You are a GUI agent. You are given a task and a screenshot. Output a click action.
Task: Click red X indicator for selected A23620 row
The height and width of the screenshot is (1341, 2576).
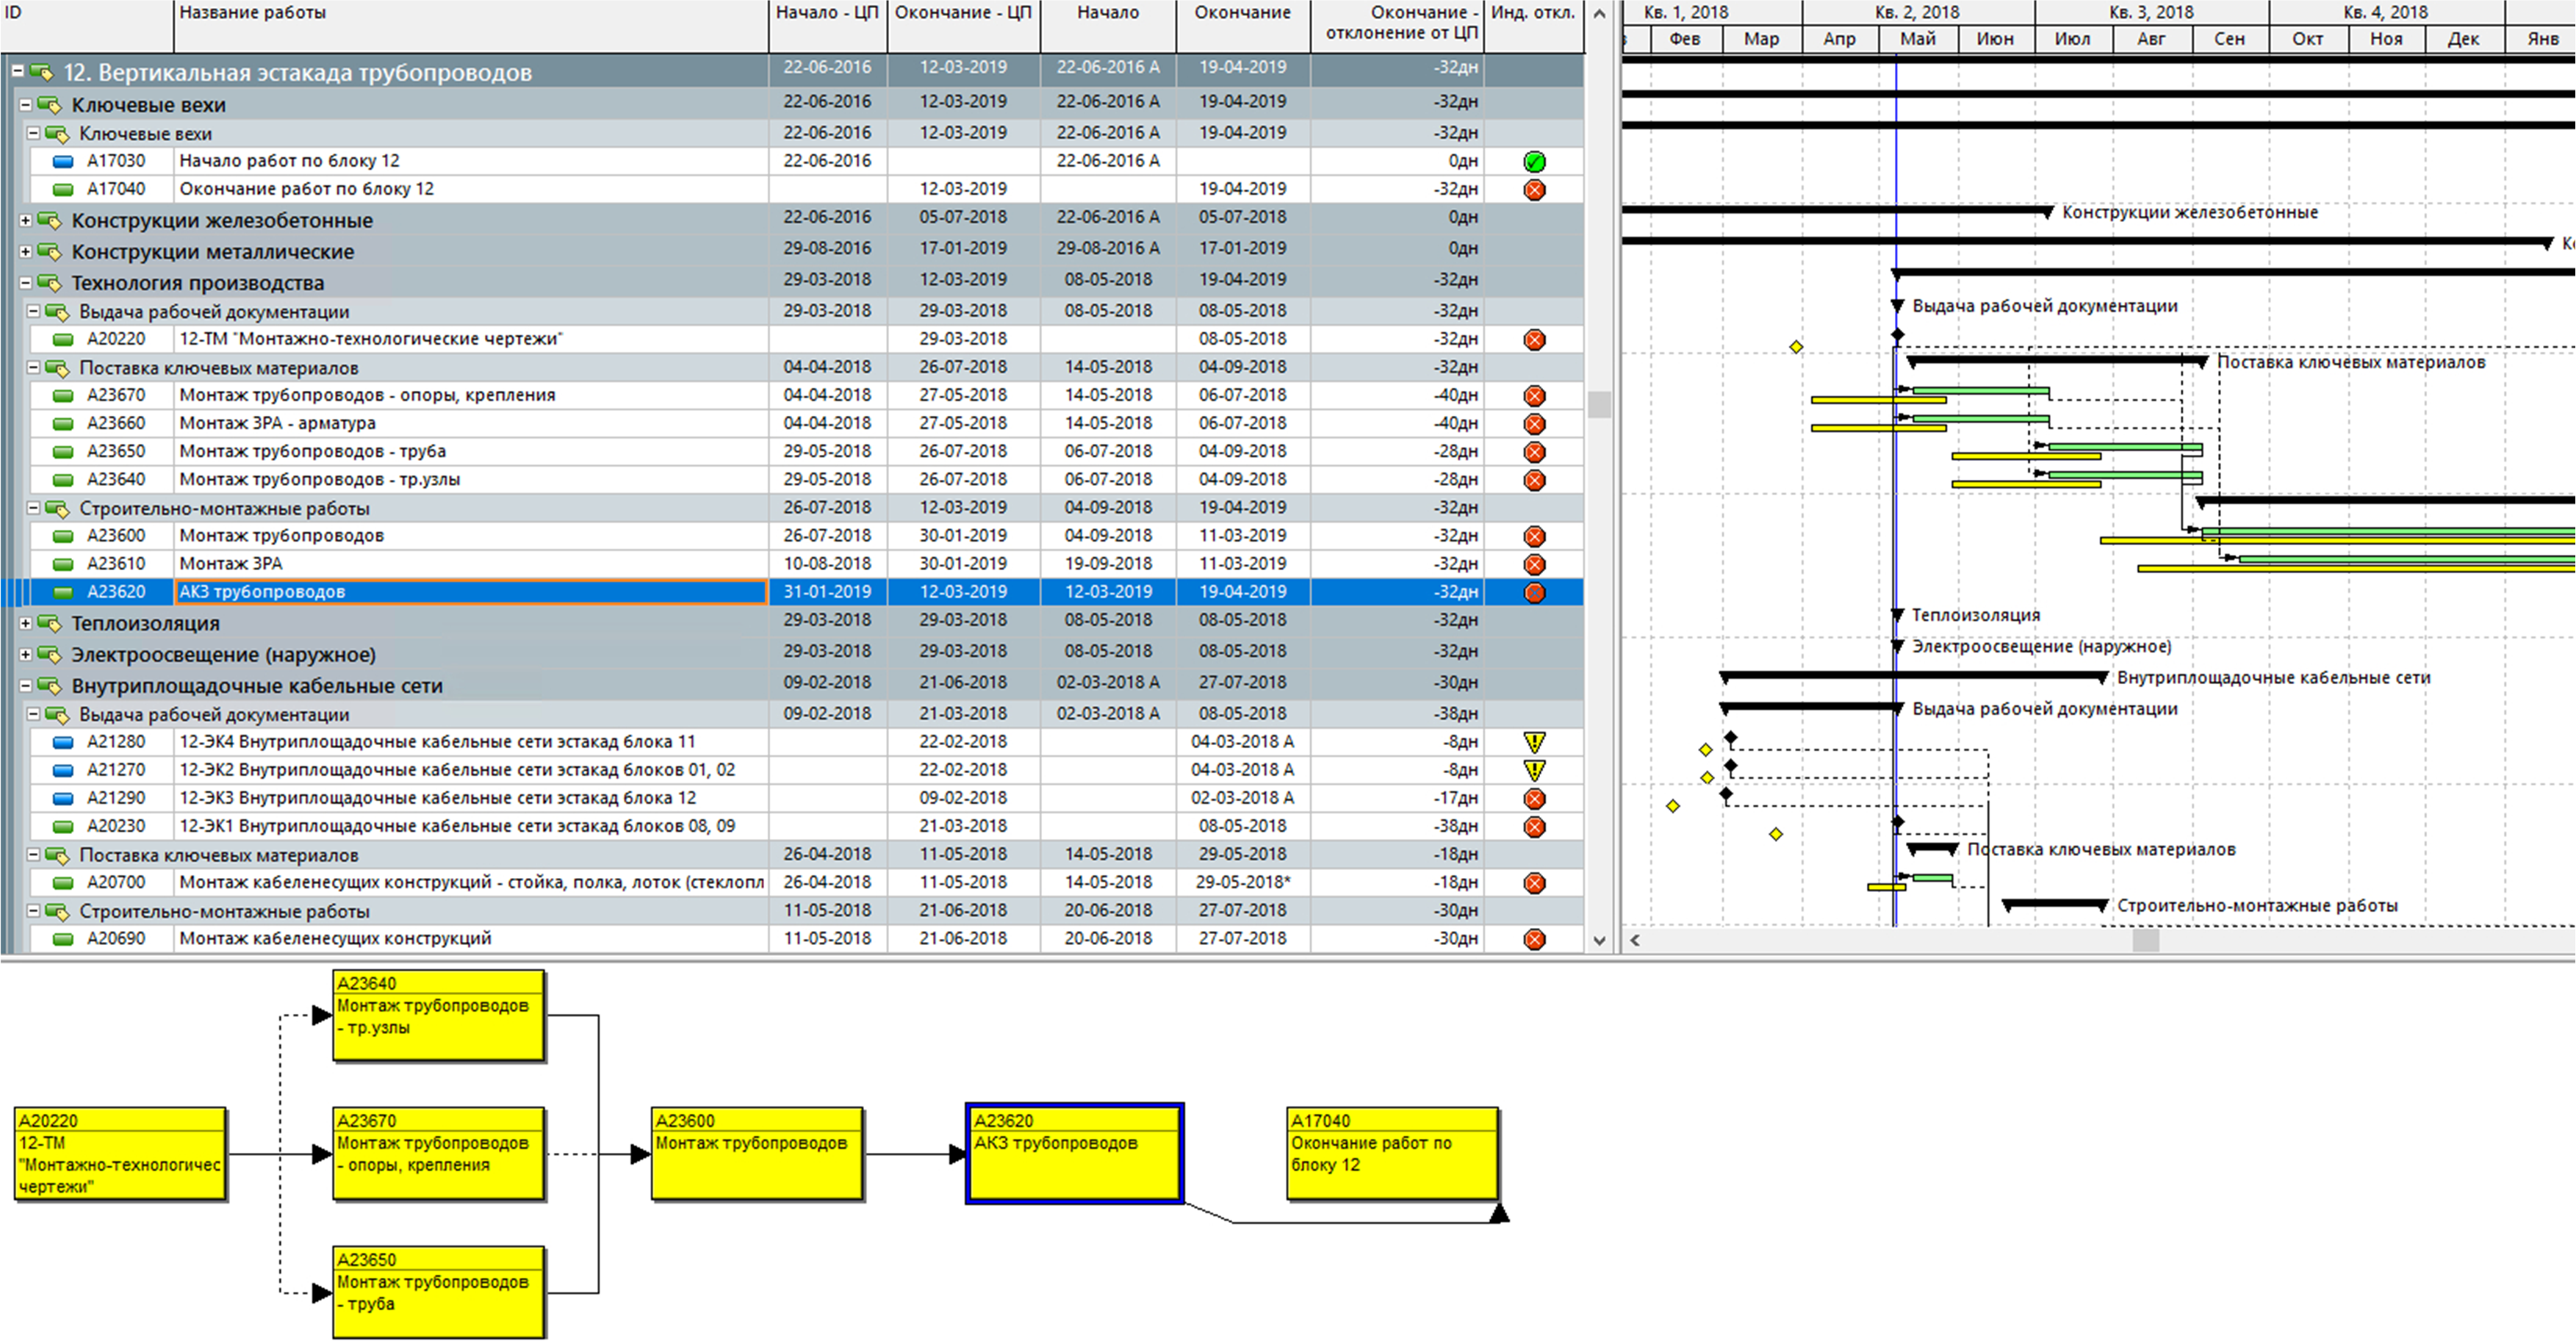pyautogui.click(x=1534, y=593)
